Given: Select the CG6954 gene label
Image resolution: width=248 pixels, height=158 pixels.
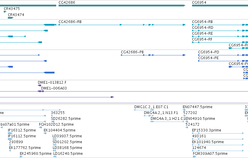Looking at the screenshot, I should (199, 3).
